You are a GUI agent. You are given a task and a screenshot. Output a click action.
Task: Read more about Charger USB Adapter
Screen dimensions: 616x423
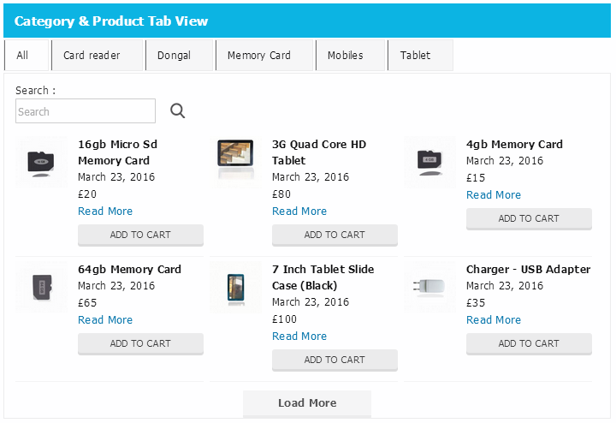494,320
